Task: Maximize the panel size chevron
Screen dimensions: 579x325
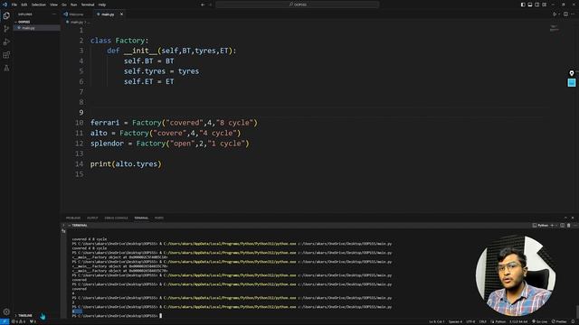Action: pyautogui.click(x=565, y=218)
